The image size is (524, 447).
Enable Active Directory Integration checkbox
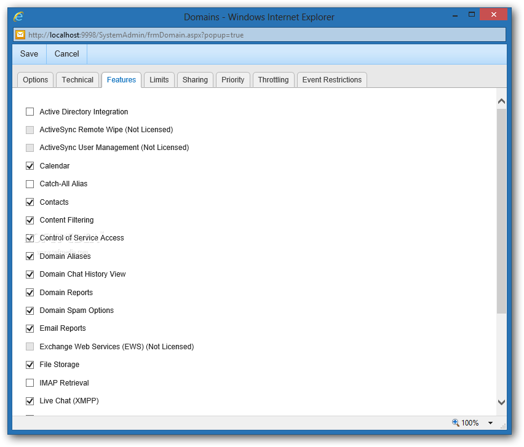click(30, 111)
